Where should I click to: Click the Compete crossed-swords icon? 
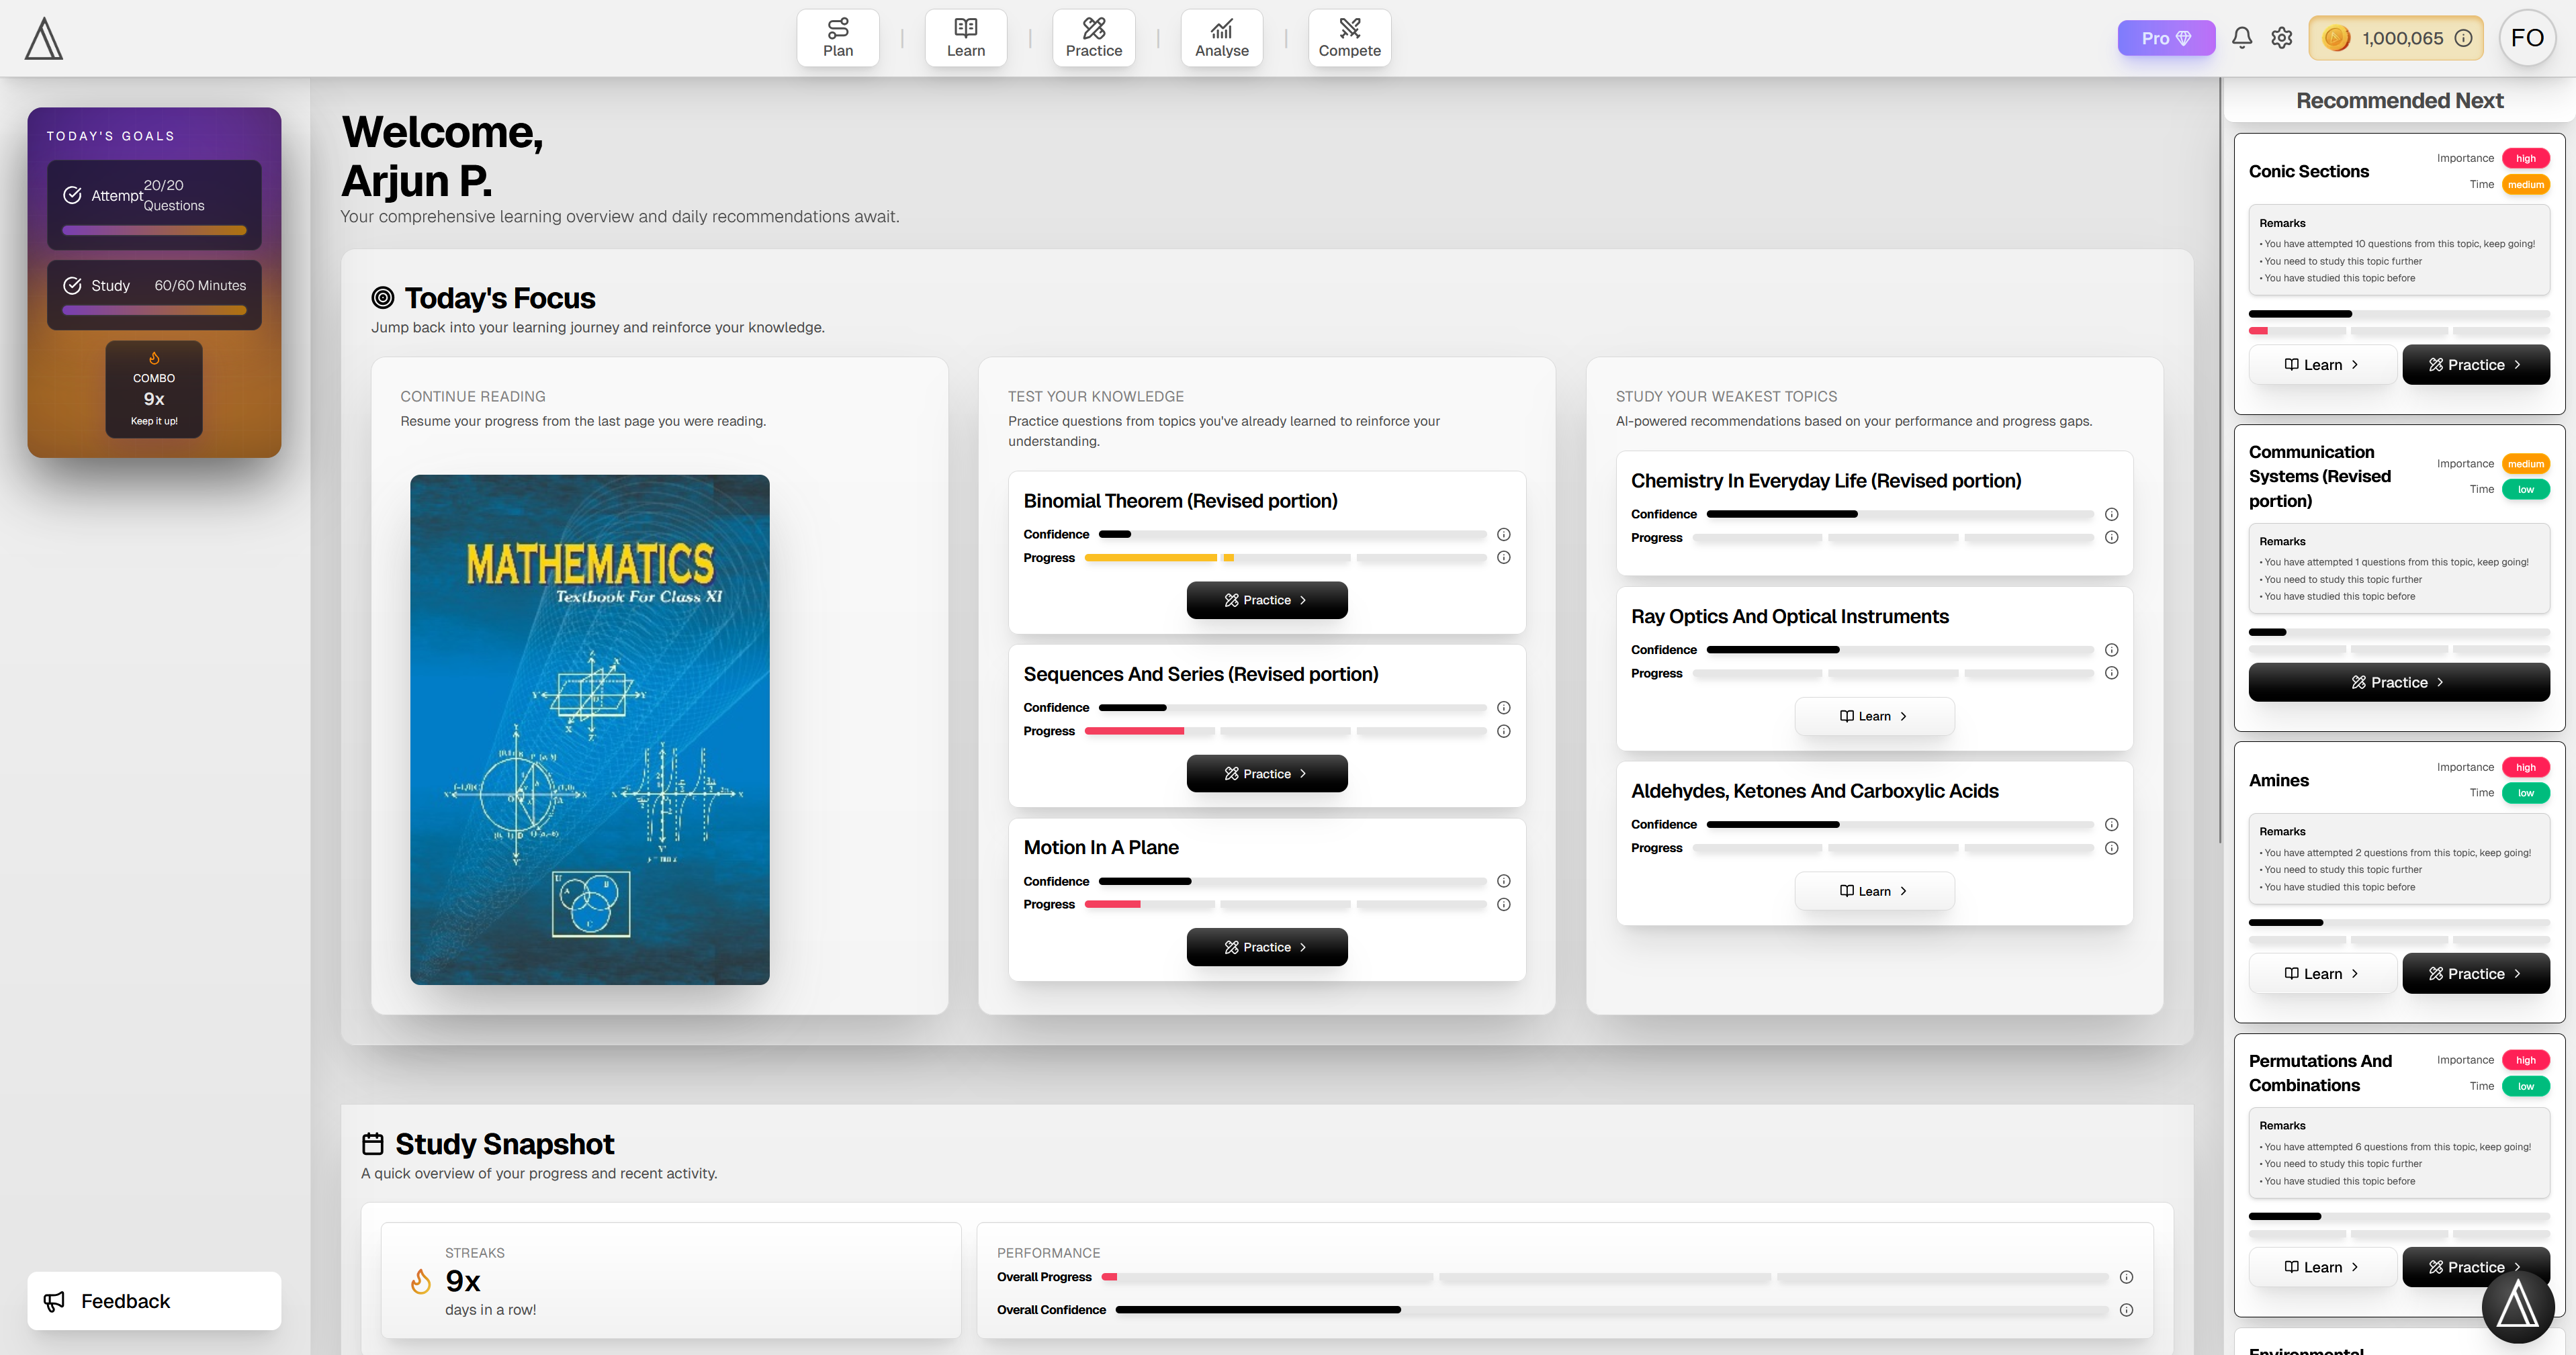click(x=1349, y=37)
